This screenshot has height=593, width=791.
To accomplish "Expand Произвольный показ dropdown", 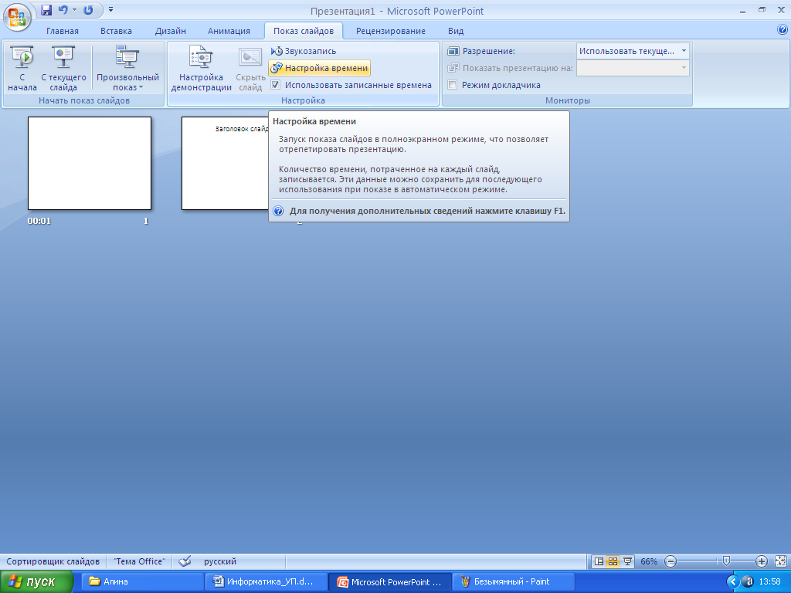I will (x=127, y=69).
